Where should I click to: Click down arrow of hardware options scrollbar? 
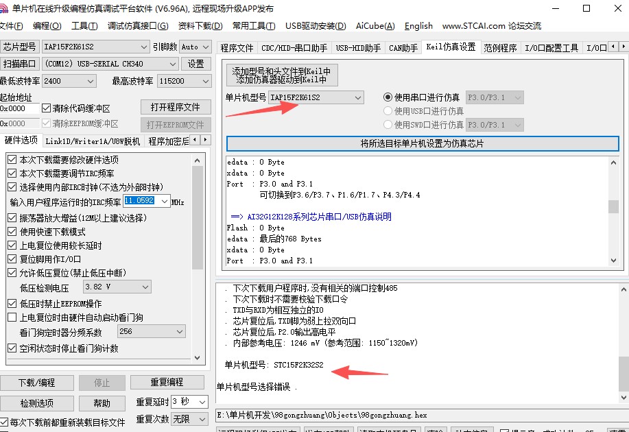[197, 357]
